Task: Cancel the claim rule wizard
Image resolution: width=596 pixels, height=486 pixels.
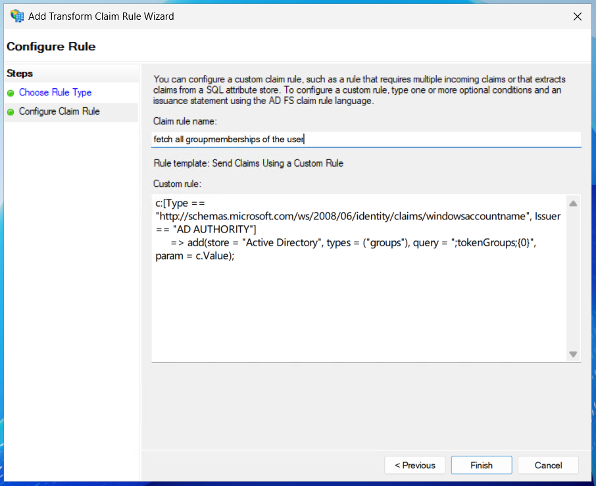Action: 548,465
